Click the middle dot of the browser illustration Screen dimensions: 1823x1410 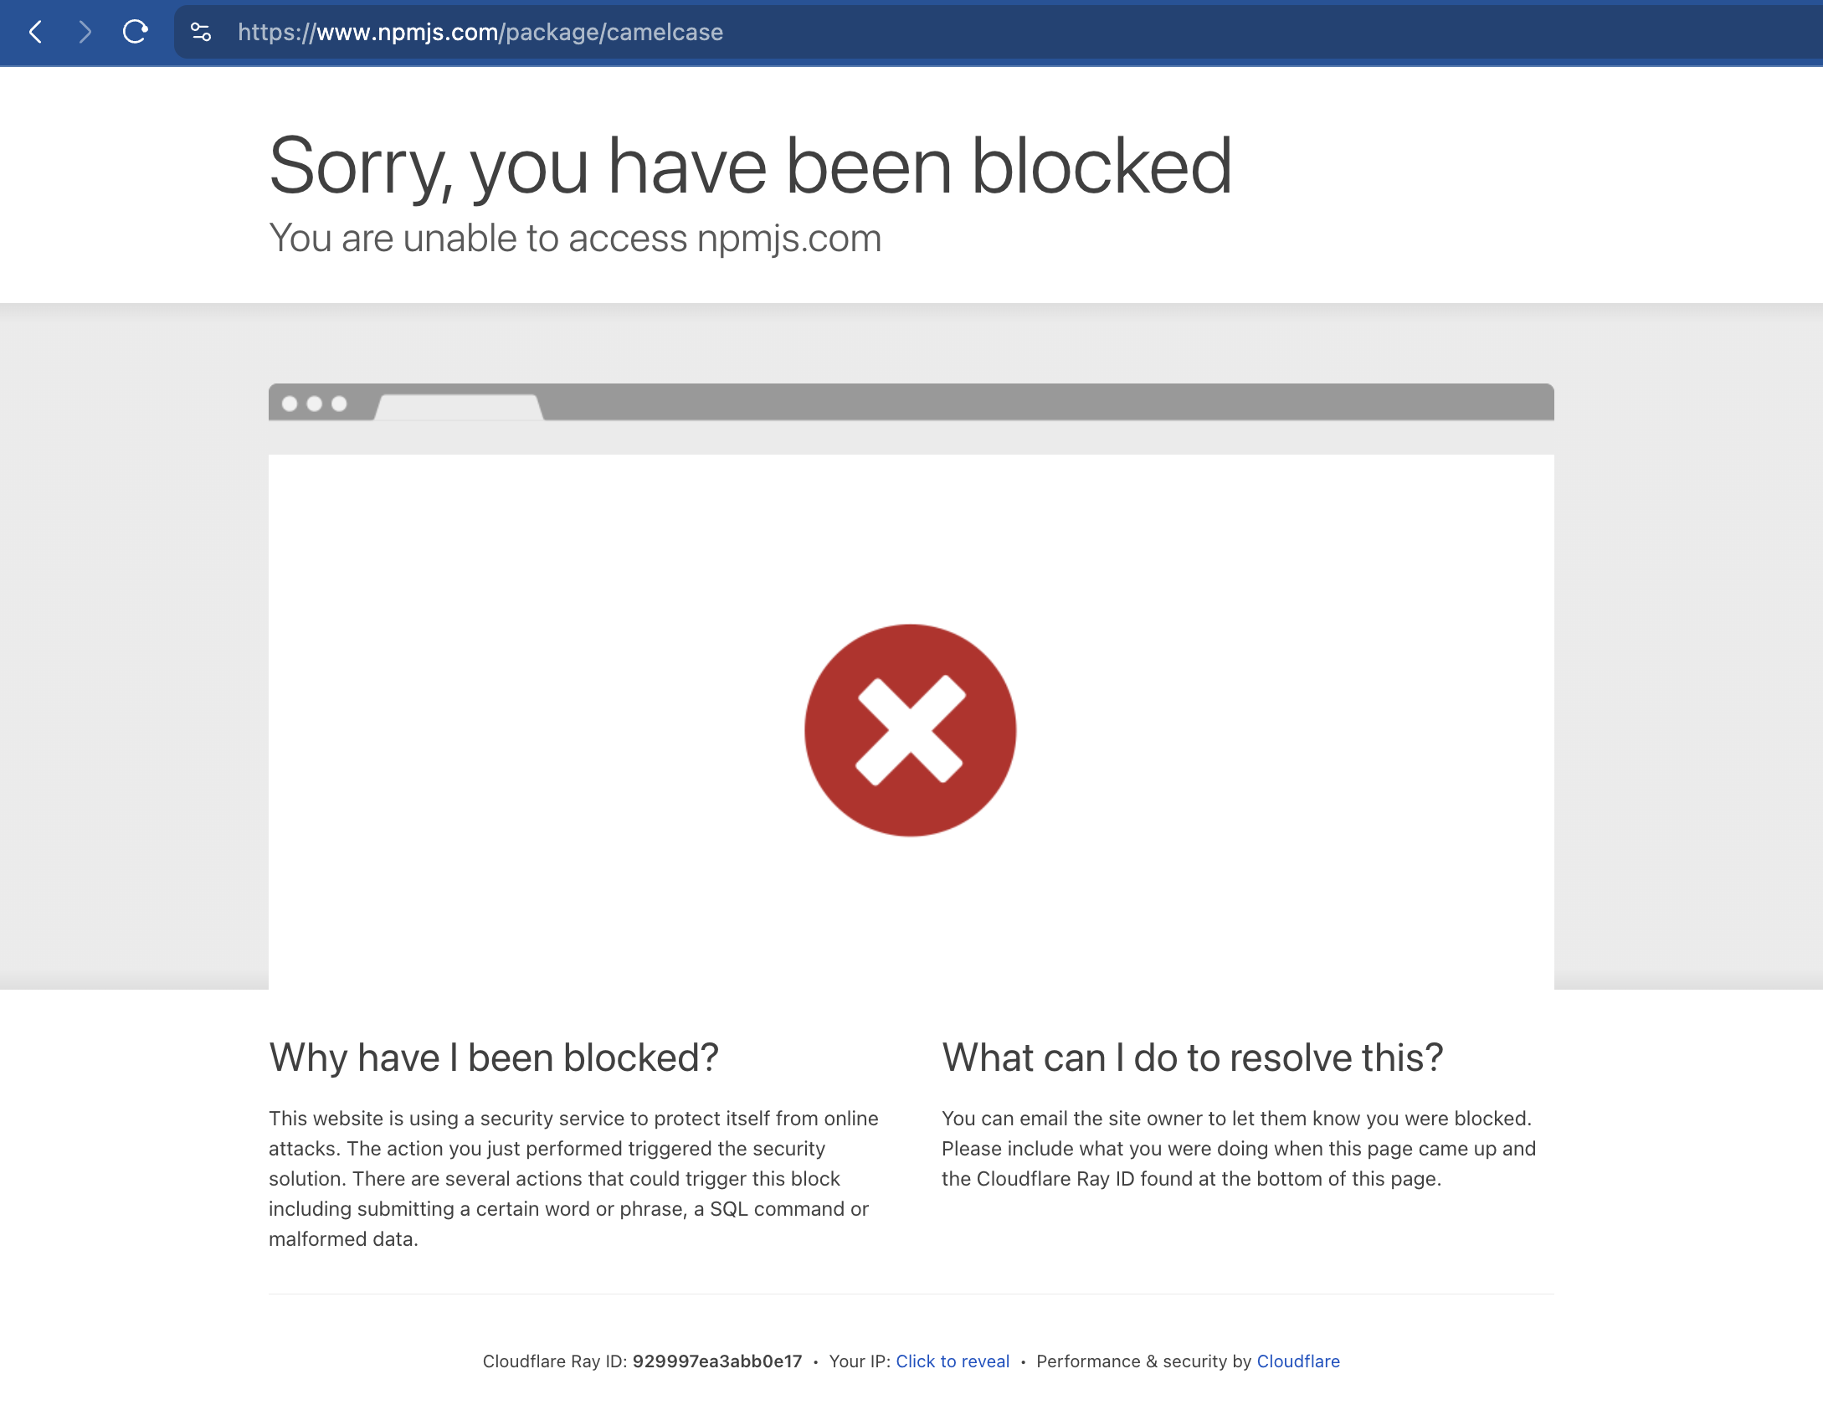315,405
